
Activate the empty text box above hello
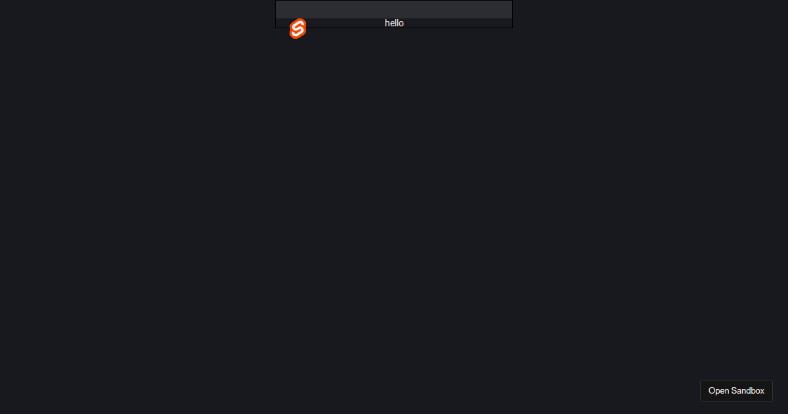click(394, 9)
